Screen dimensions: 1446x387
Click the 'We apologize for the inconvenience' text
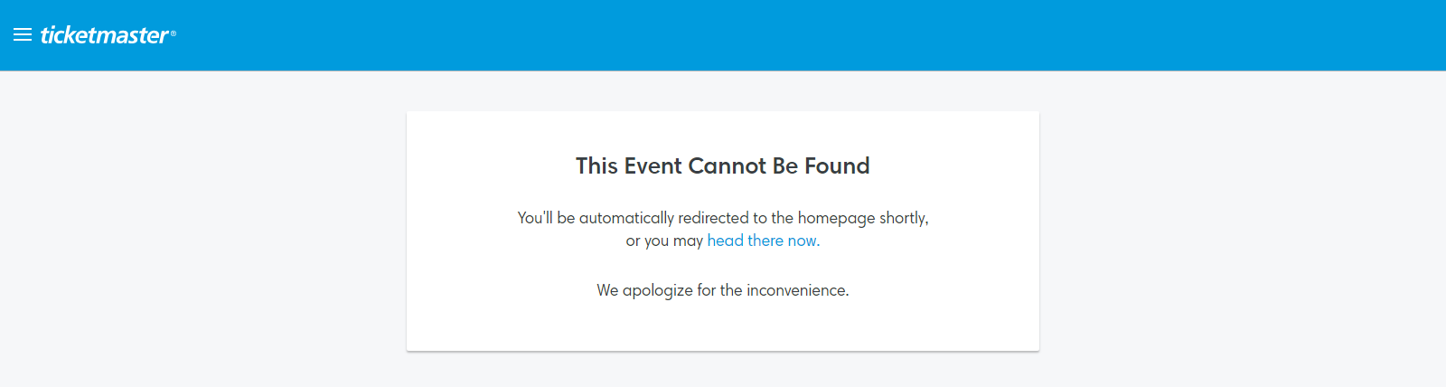(723, 290)
